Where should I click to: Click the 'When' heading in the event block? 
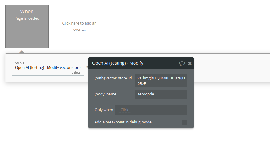[x=27, y=12]
